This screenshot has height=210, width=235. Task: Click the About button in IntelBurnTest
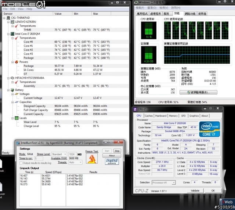pos(112,156)
